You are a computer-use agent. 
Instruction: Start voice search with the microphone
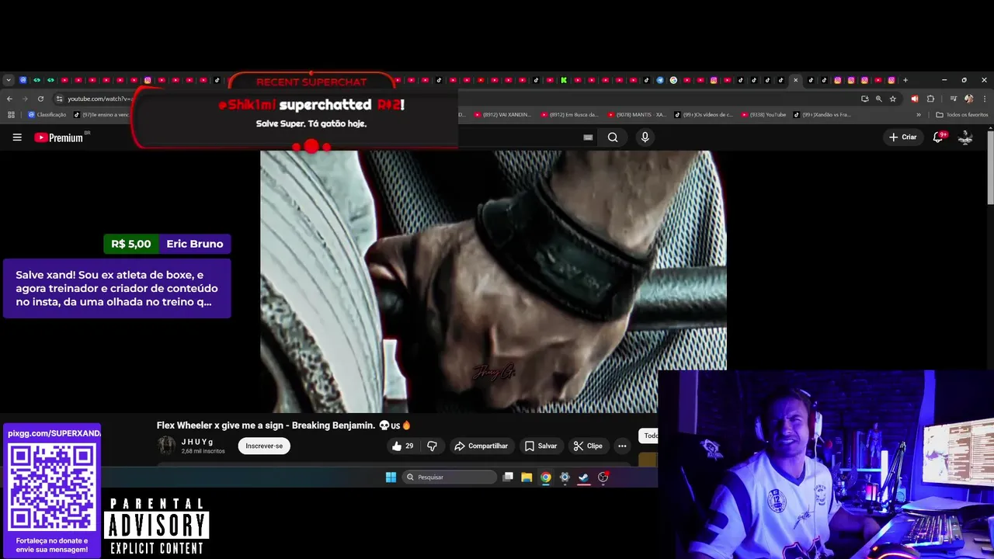[645, 137]
